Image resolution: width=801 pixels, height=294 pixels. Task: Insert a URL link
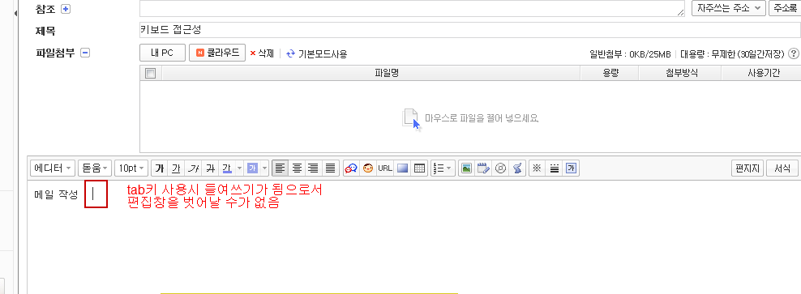(385, 168)
